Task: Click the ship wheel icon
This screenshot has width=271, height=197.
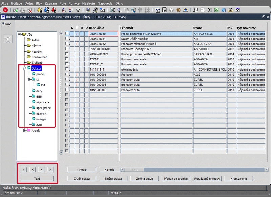Action: point(179,10)
